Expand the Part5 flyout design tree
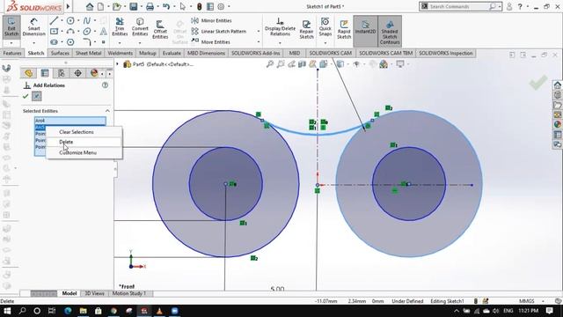The height and width of the screenshot is (317, 563). pyautogui.click(x=117, y=64)
